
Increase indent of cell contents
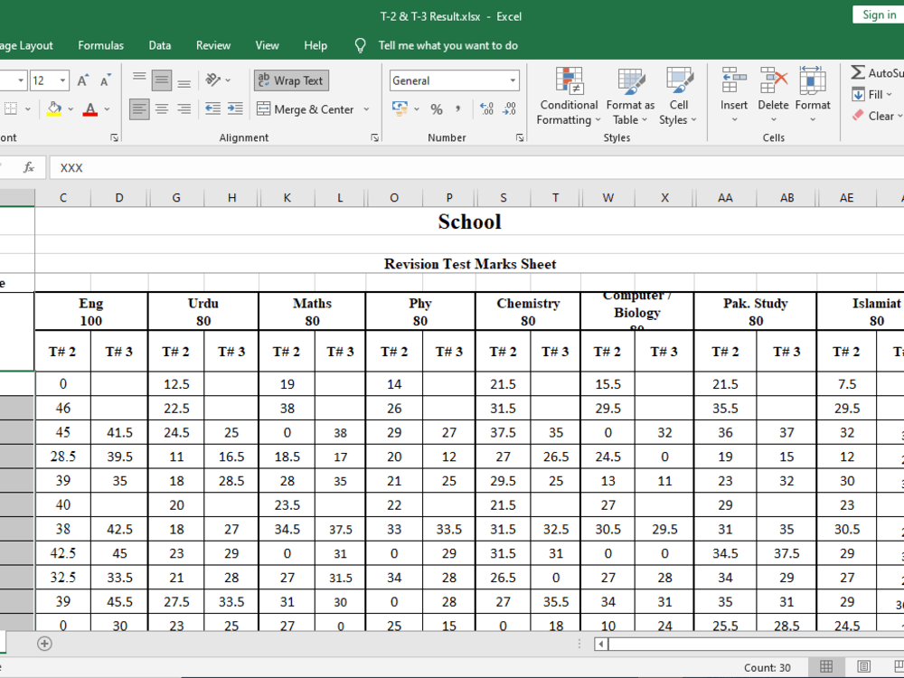(235, 108)
